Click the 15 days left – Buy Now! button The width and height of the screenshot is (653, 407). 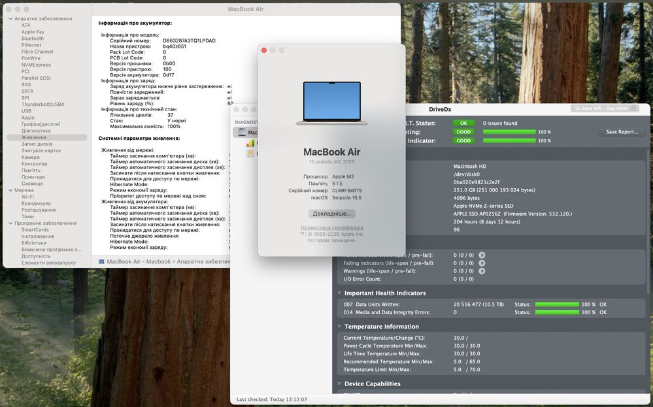click(x=605, y=108)
